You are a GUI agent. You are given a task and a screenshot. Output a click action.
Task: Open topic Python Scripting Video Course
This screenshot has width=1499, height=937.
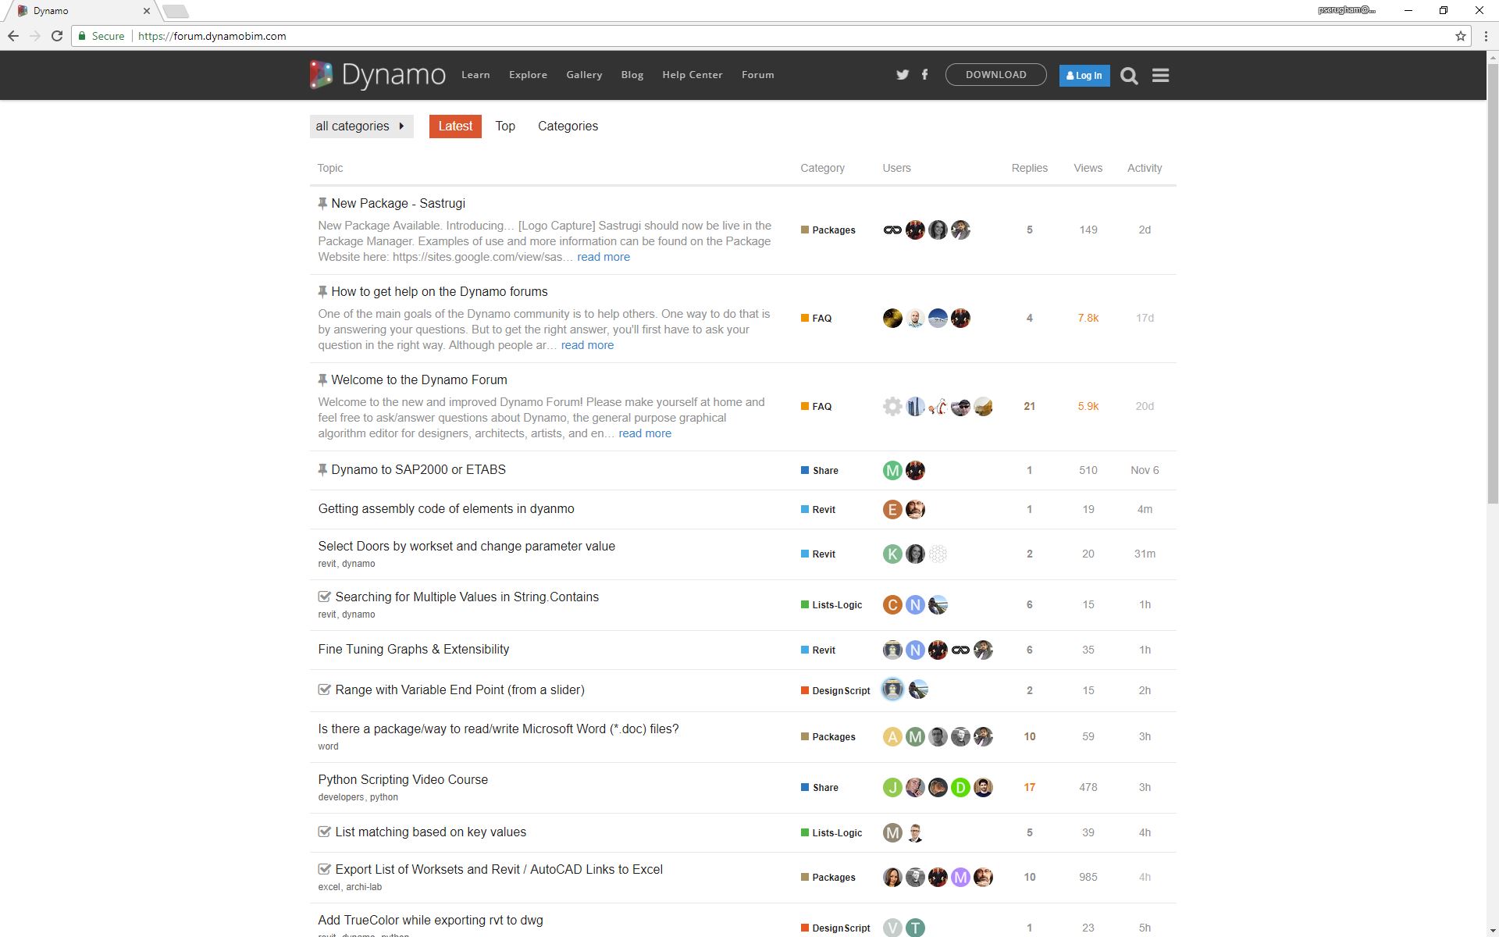coord(403,779)
